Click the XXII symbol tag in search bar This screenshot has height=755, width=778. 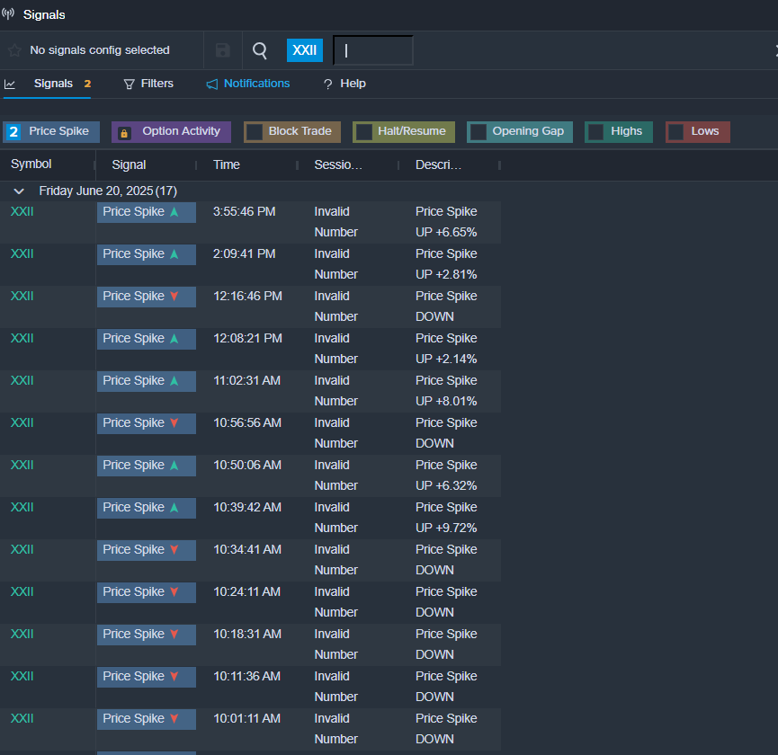coord(305,50)
